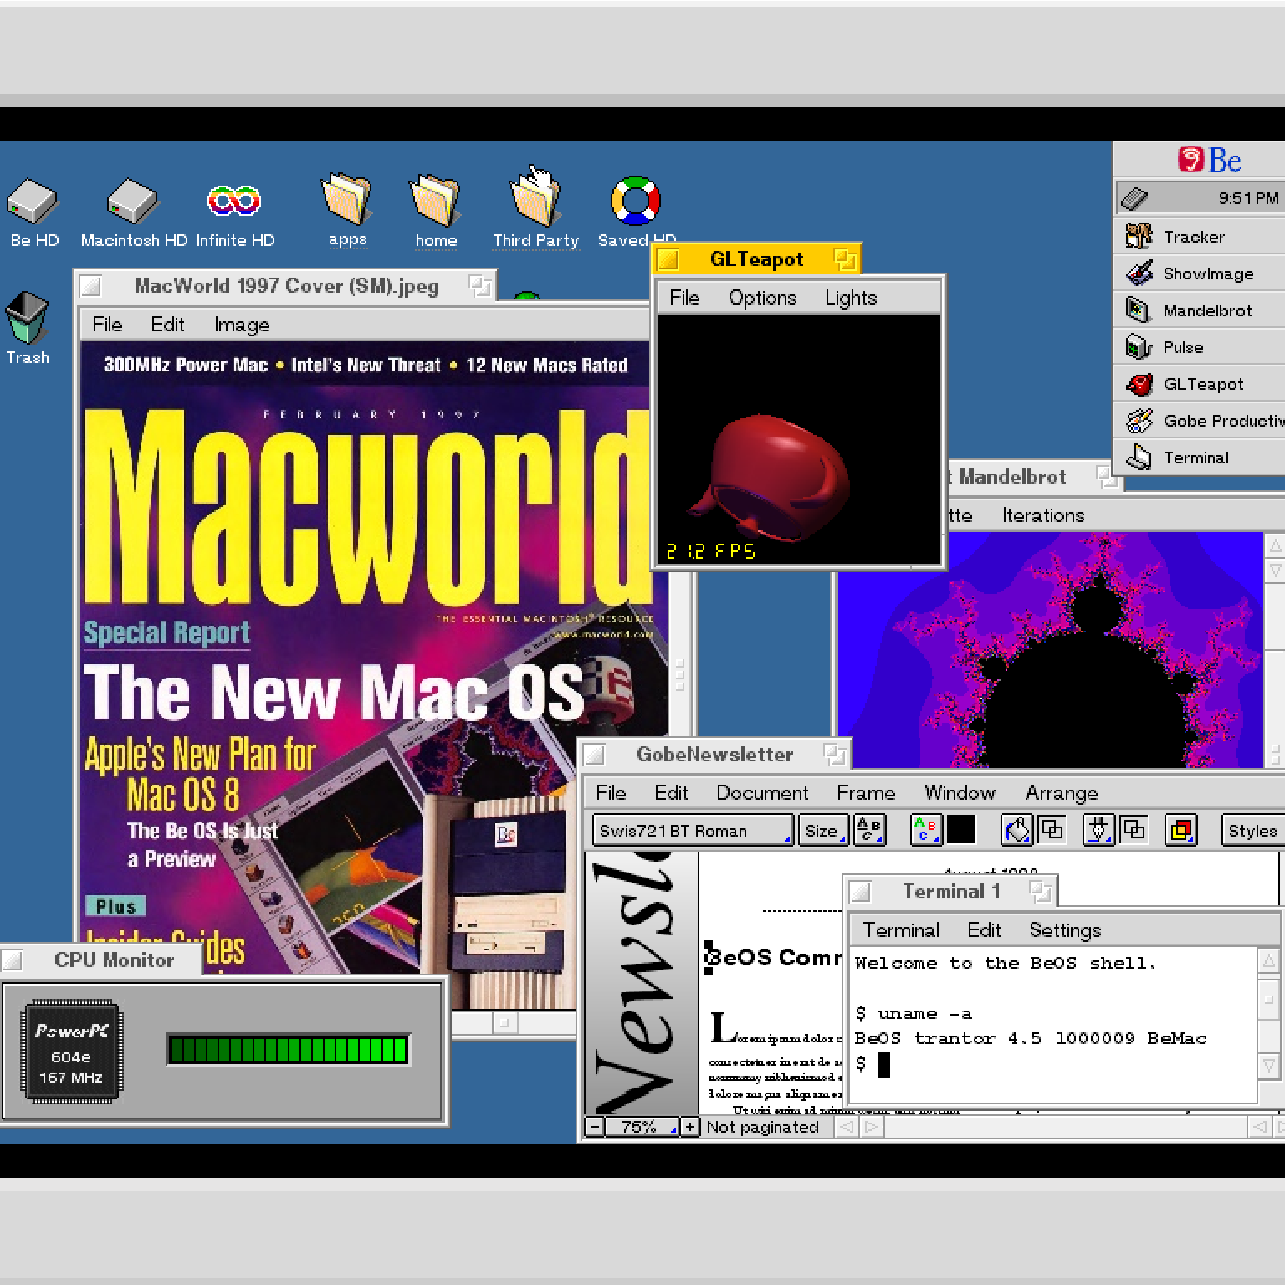Select the Infinite HD volume icon
1285x1285 pixels.
tap(234, 201)
